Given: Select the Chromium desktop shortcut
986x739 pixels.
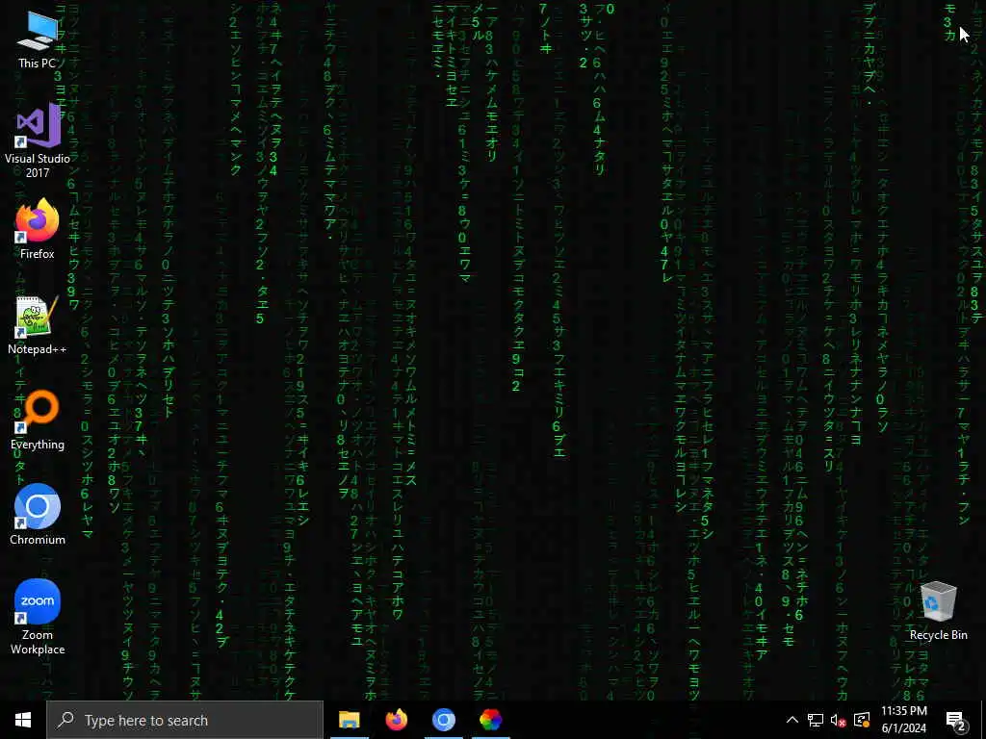Looking at the screenshot, I should [38, 515].
